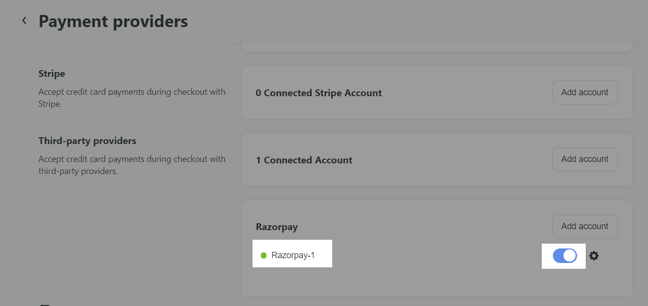The image size is (648, 306).
Task: Click the third-party providers description text
Action: (x=132, y=165)
